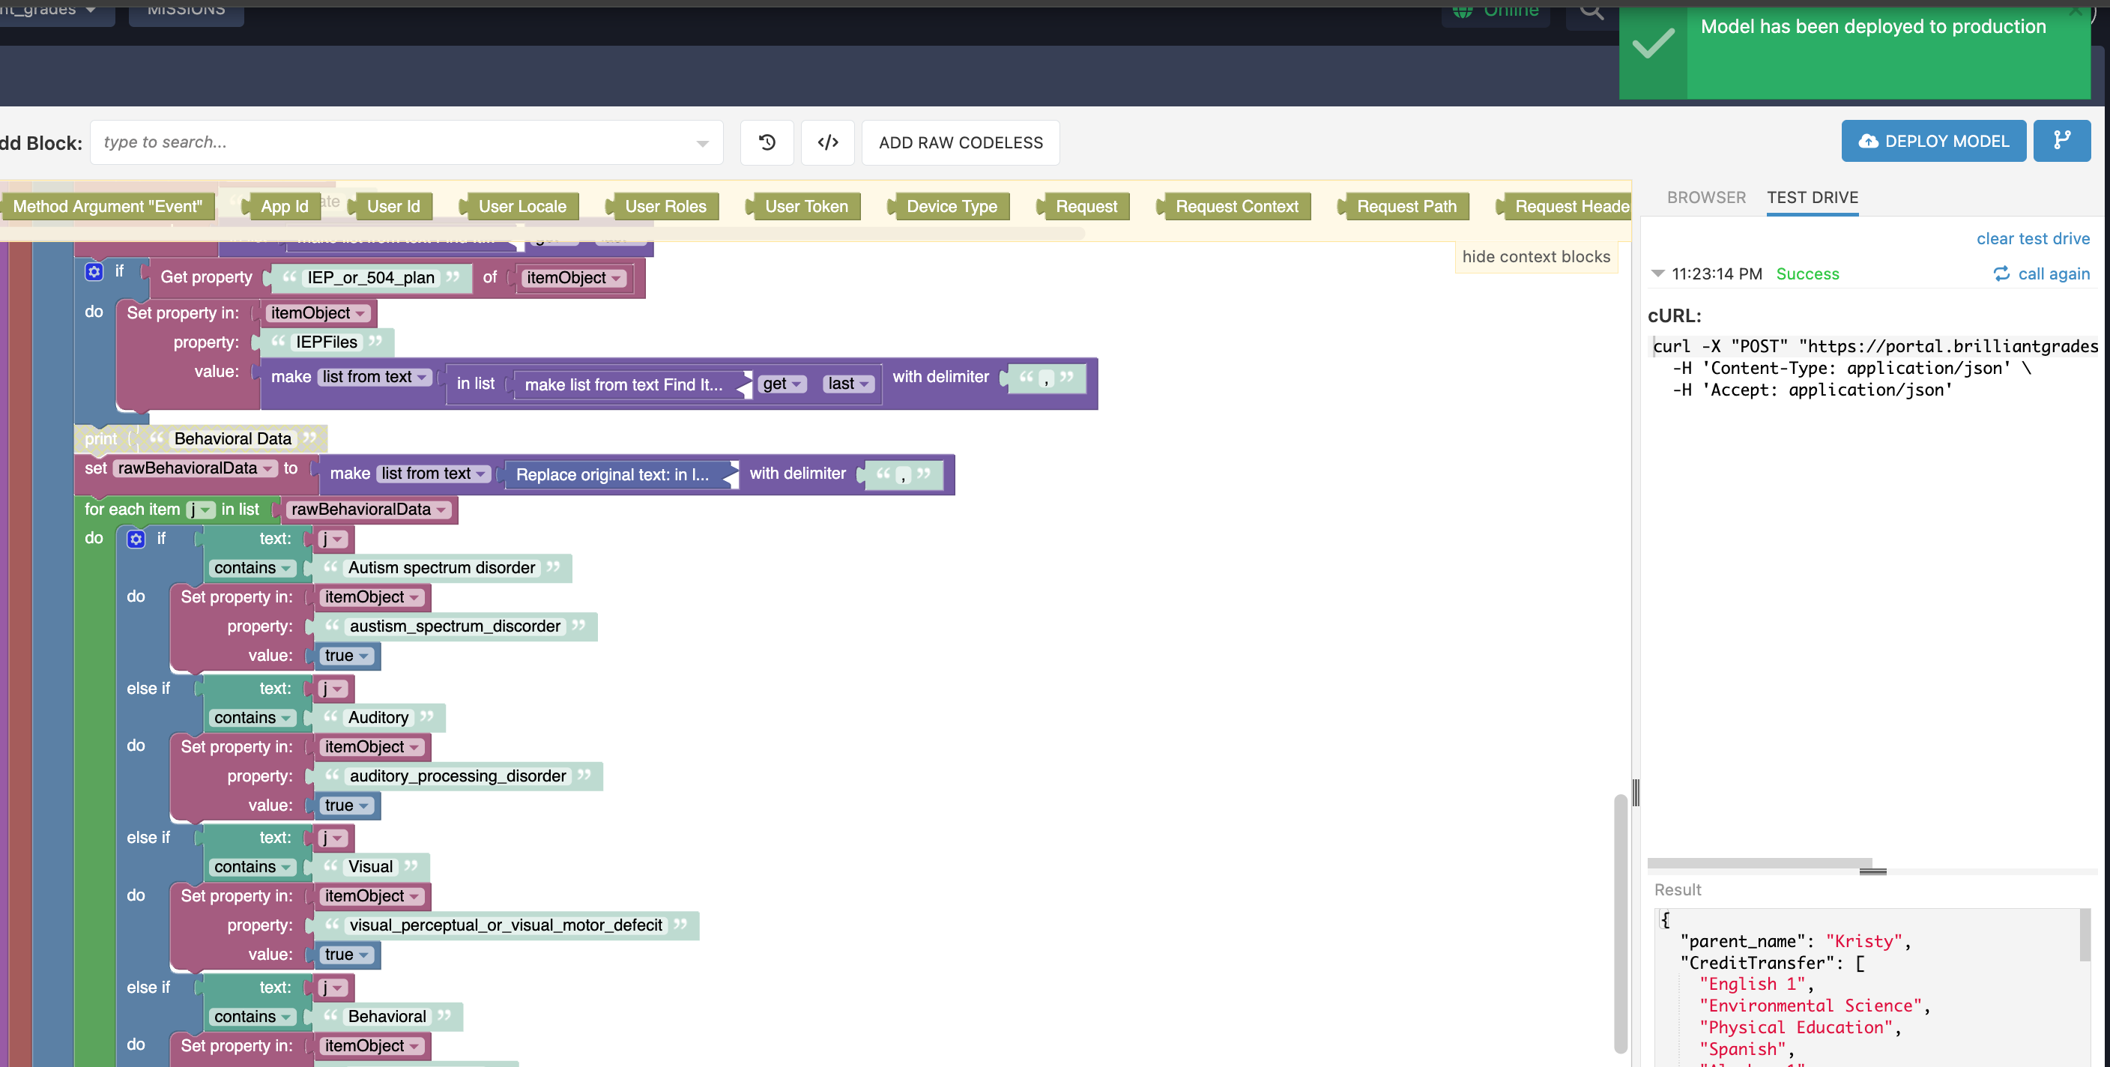Click the panel splitter resize handle
The width and height of the screenshot is (2110, 1067).
coord(1636,793)
